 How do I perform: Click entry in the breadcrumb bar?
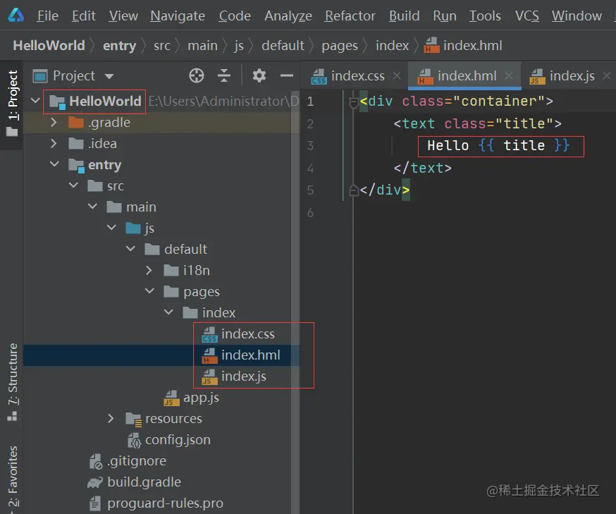pos(119,46)
